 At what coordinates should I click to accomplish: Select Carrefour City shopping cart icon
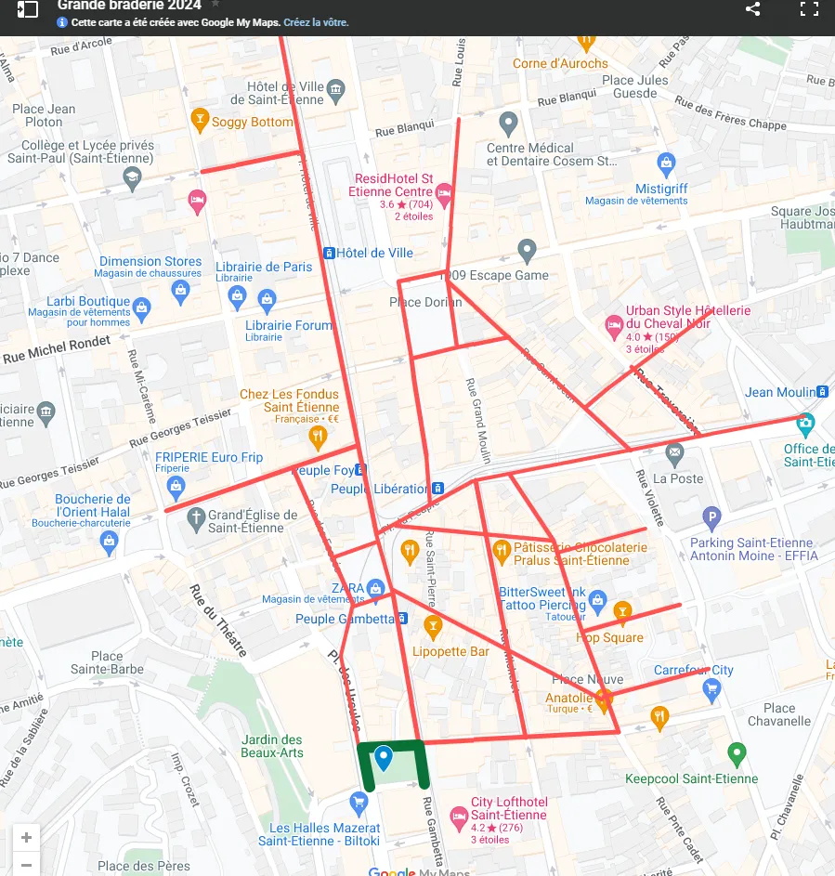[712, 688]
